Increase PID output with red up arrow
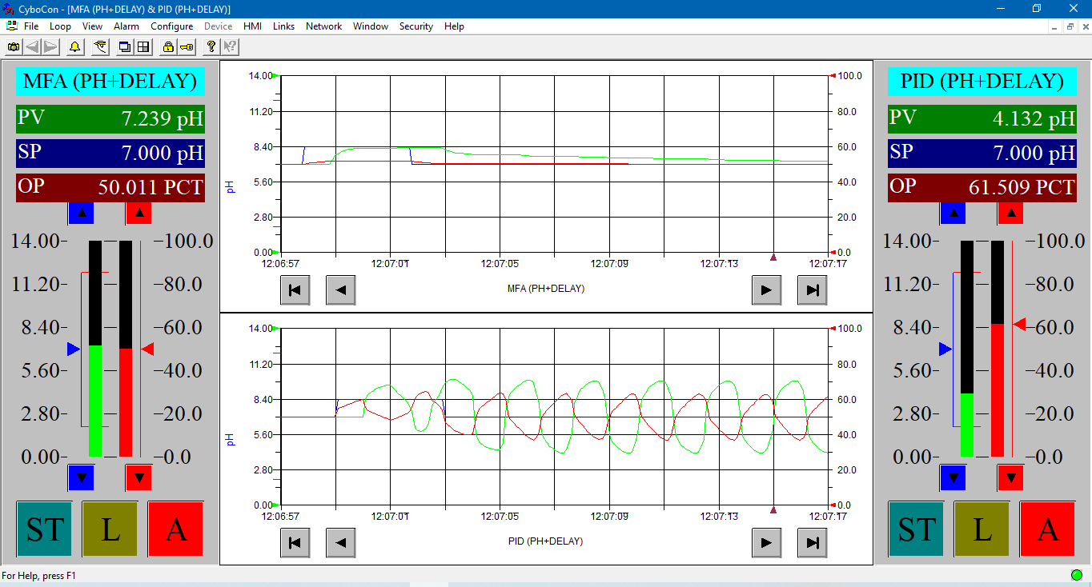This screenshot has height=587, width=1092. point(1010,214)
